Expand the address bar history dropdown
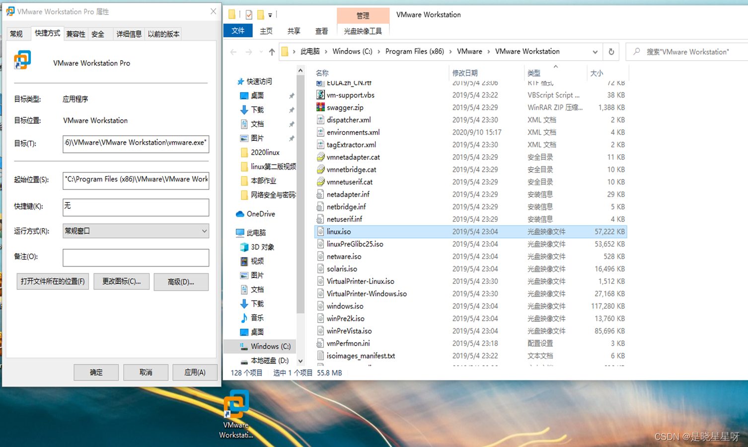Image resolution: width=748 pixels, height=447 pixels. [596, 51]
